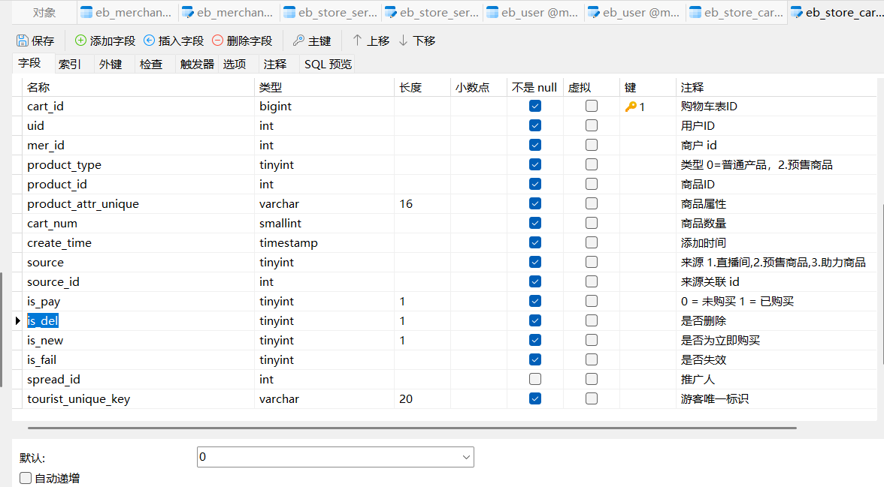Select the source_id field name
This screenshot has width=884, height=487.
tap(53, 282)
